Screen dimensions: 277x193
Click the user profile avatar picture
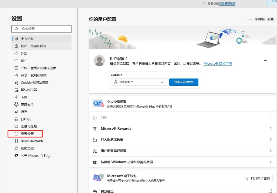click(x=99, y=61)
